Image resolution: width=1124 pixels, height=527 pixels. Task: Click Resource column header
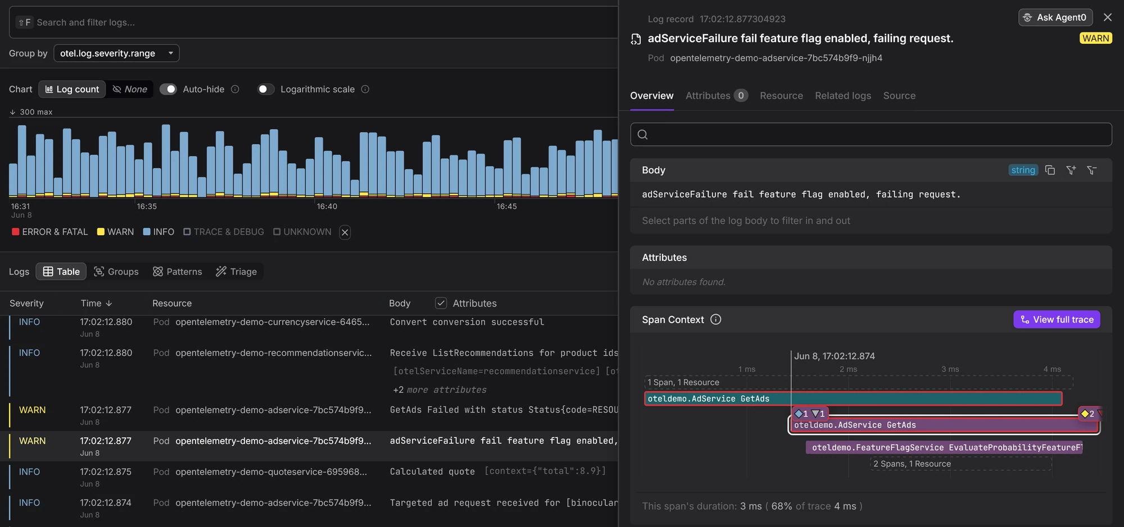pyautogui.click(x=172, y=303)
